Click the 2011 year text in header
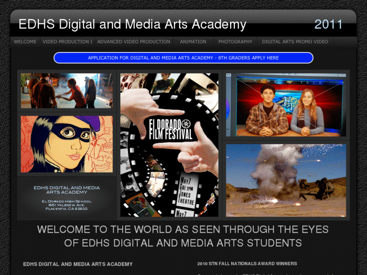 click(x=328, y=24)
